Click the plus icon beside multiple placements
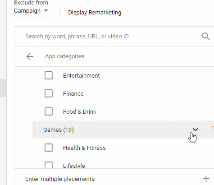The height and width of the screenshot is (185, 214). [x=206, y=179]
